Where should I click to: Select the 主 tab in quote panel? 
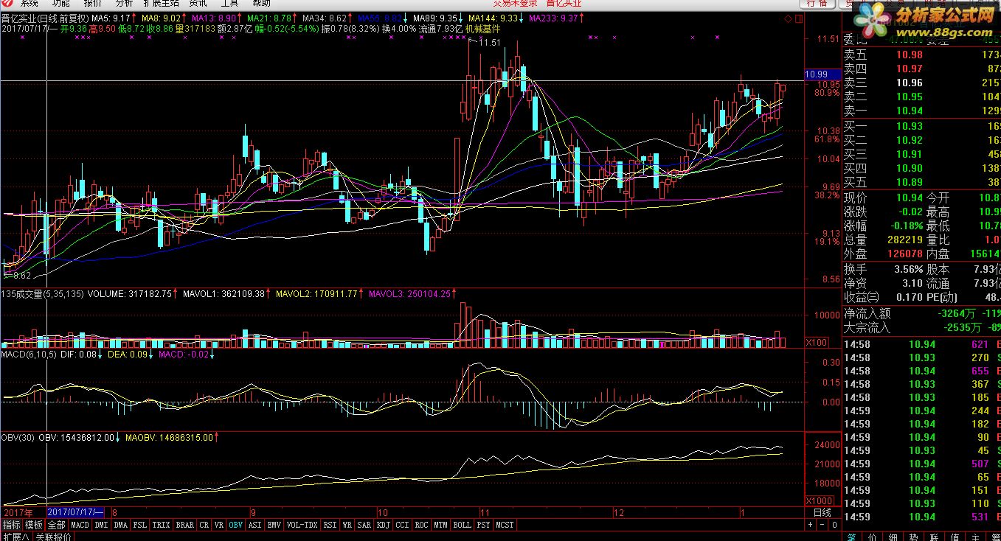975,537
